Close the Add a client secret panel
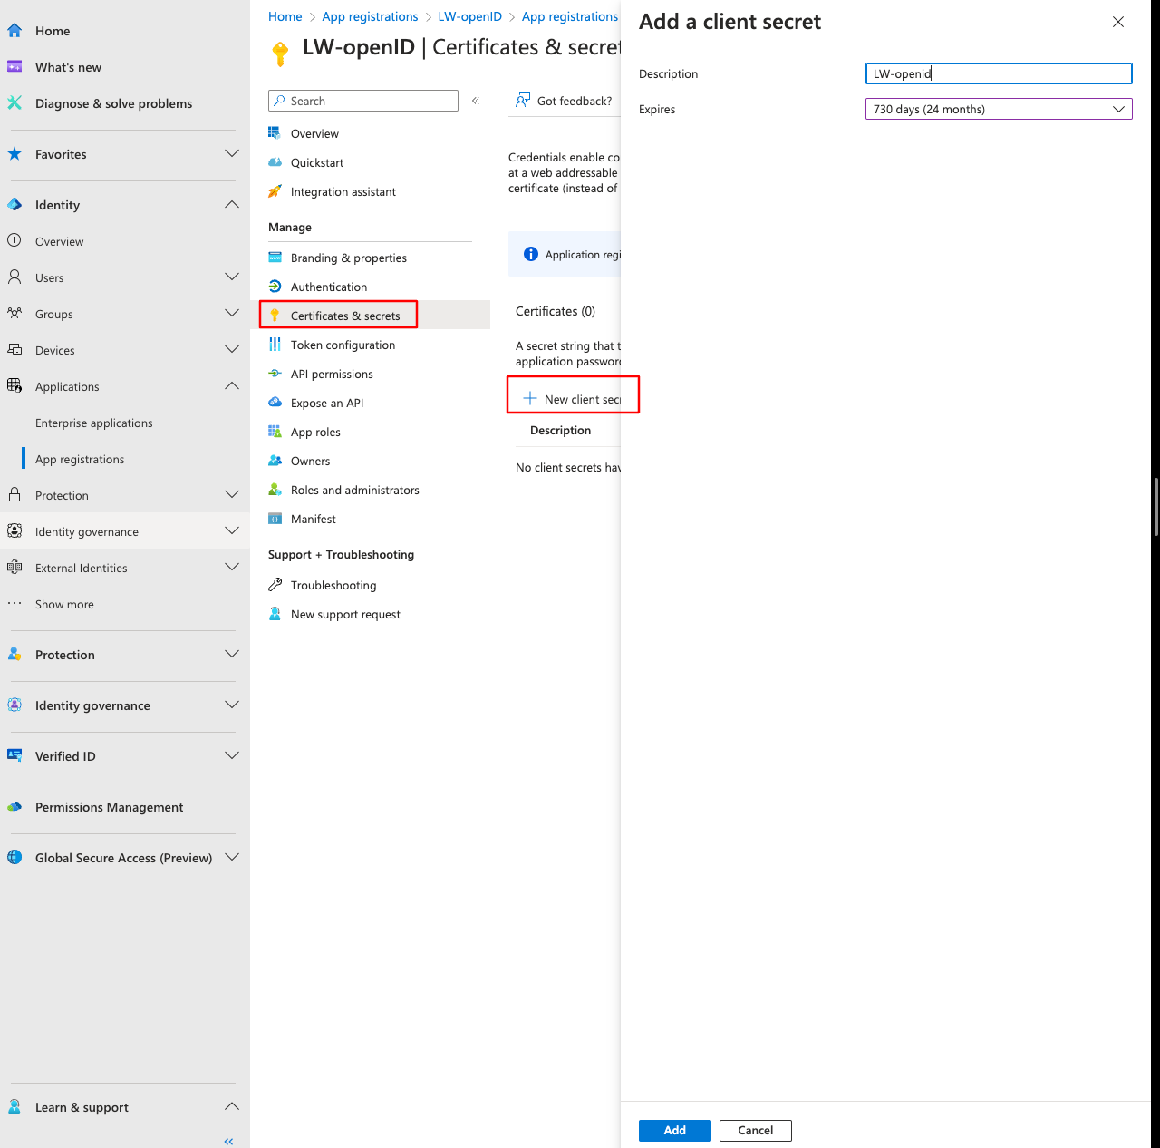 click(x=1118, y=22)
